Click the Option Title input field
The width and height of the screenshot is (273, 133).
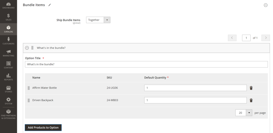[146, 64]
